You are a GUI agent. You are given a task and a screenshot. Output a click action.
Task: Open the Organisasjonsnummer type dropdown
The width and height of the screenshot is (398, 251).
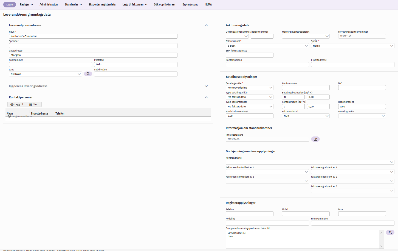coord(237,36)
